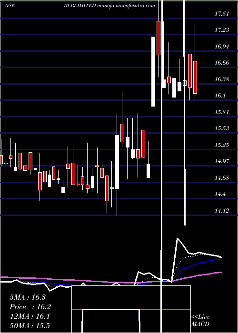
Task: Select the 16.94 price axis value
Action: point(222,47)
